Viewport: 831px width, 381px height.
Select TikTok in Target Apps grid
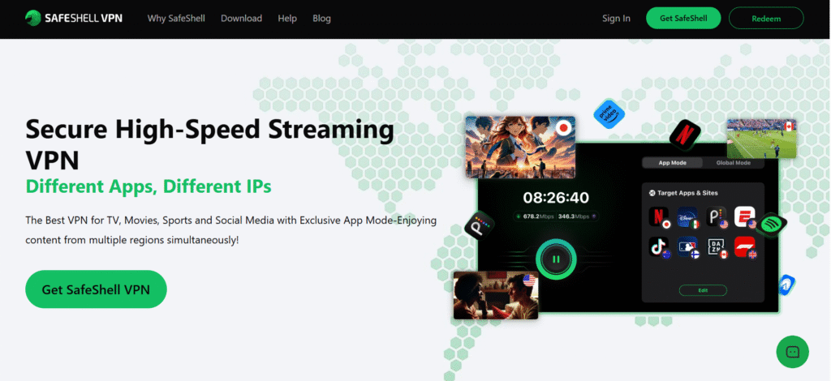pyautogui.click(x=659, y=247)
